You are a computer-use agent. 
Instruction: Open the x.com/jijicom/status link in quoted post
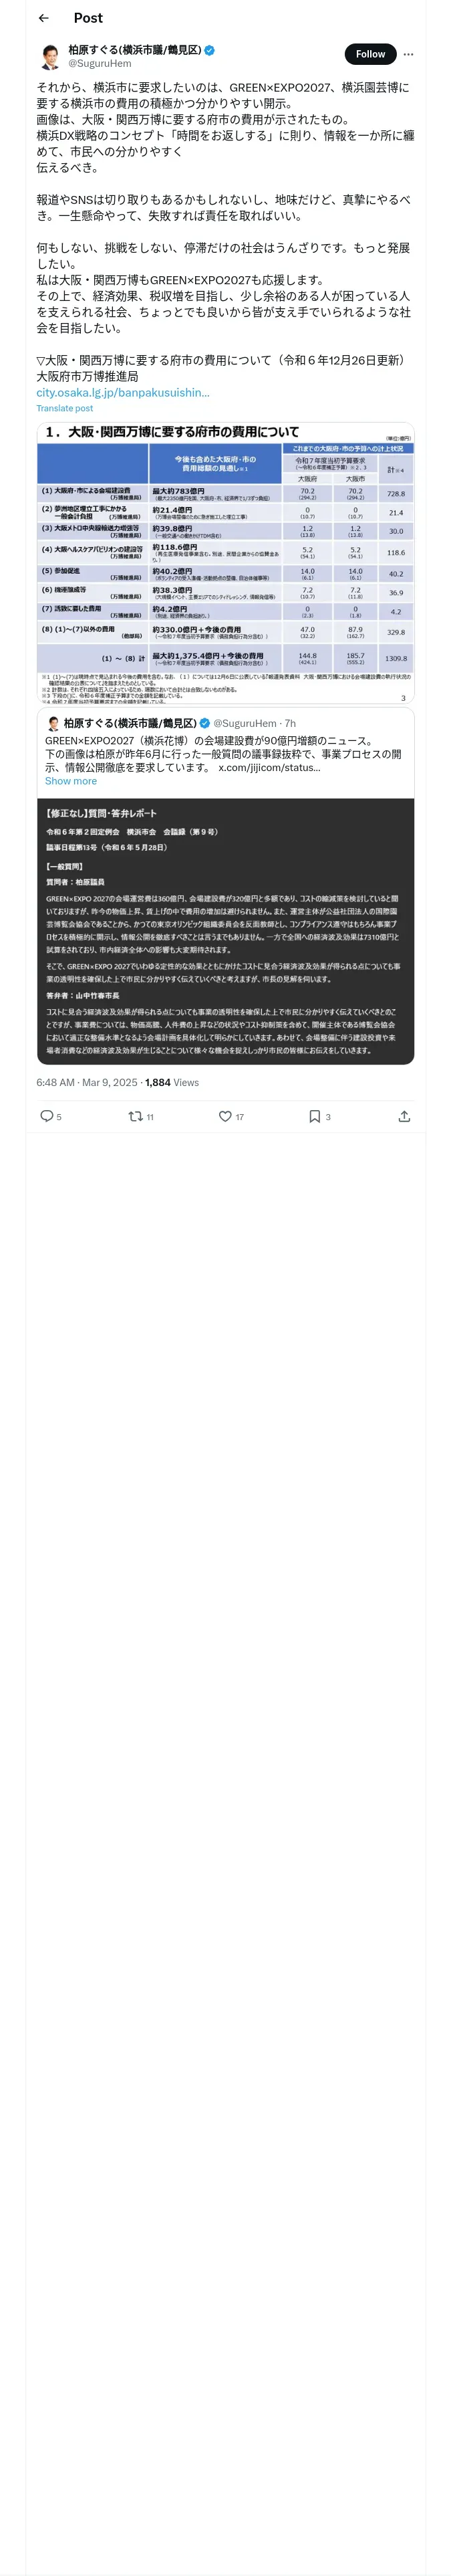tap(269, 768)
